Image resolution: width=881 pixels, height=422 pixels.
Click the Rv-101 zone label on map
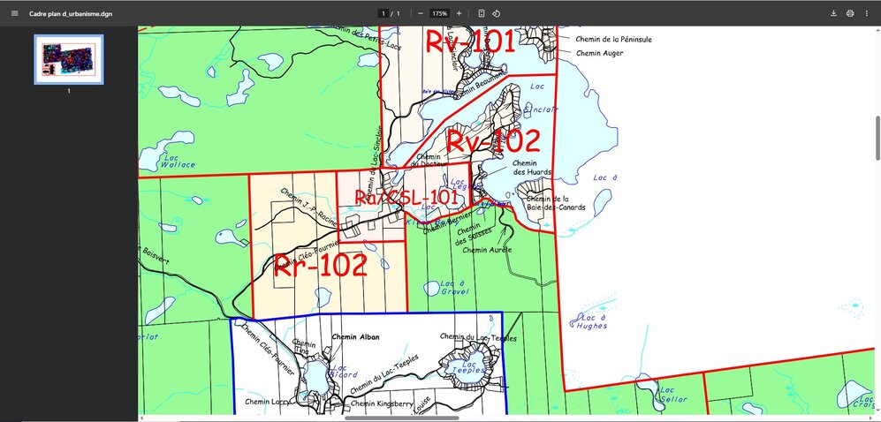point(469,41)
